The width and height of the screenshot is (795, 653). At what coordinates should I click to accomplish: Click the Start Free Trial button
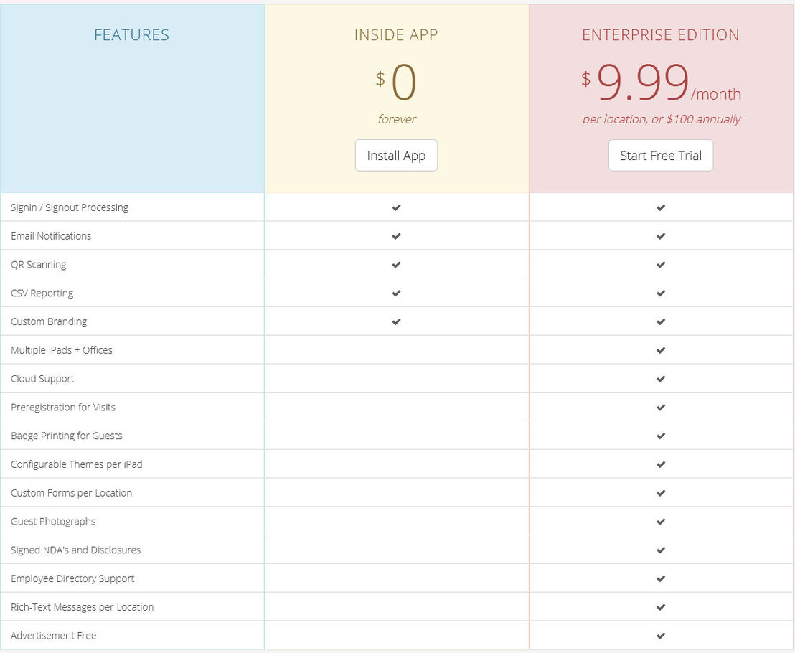[661, 155]
